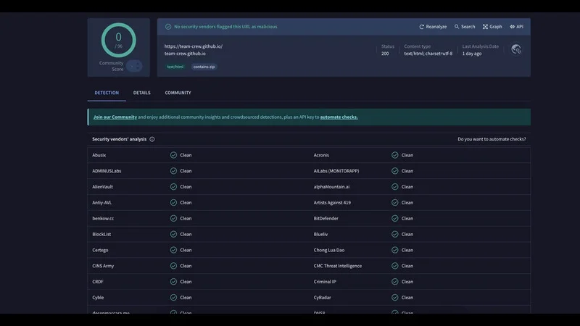
Task: Click the alphaMountain.ai clean check icon
Action: [x=395, y=187]
